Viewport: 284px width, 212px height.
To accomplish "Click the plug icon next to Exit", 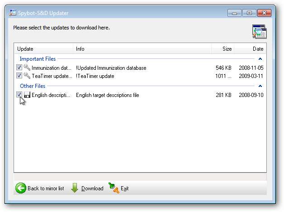I will coord(114,188).
